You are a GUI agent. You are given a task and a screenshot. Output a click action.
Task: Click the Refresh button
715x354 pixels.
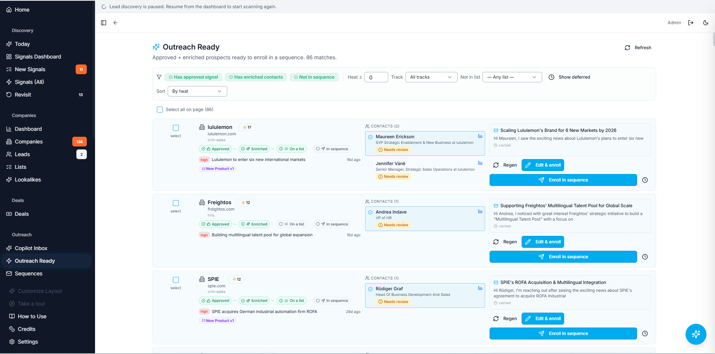638,48
